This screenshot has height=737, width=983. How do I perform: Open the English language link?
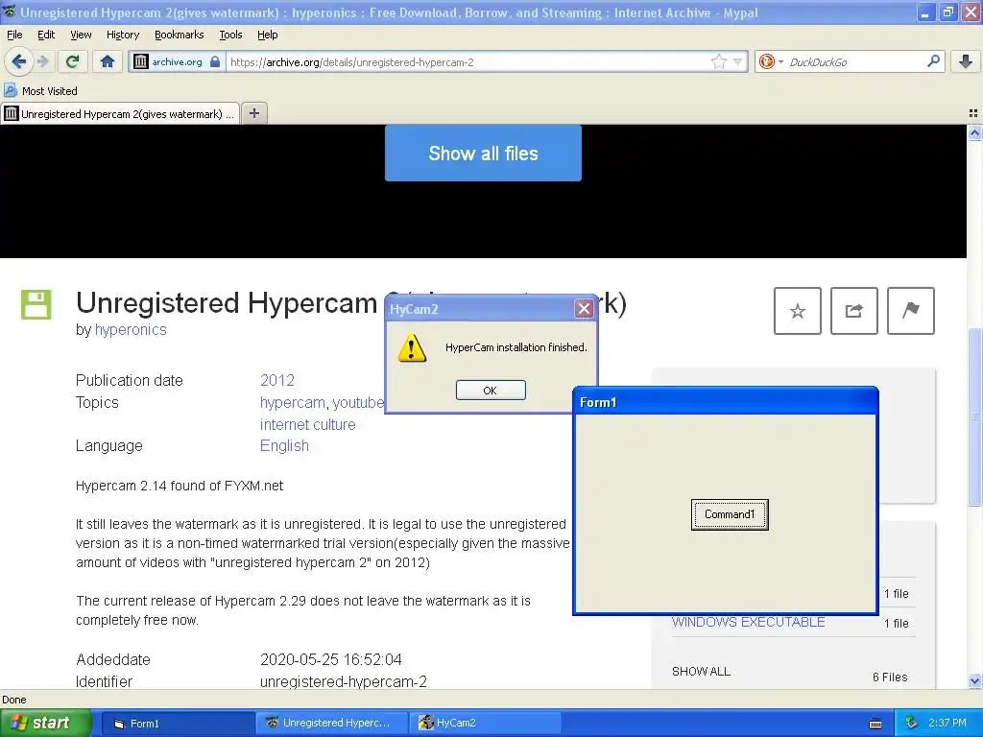point(284,445)
